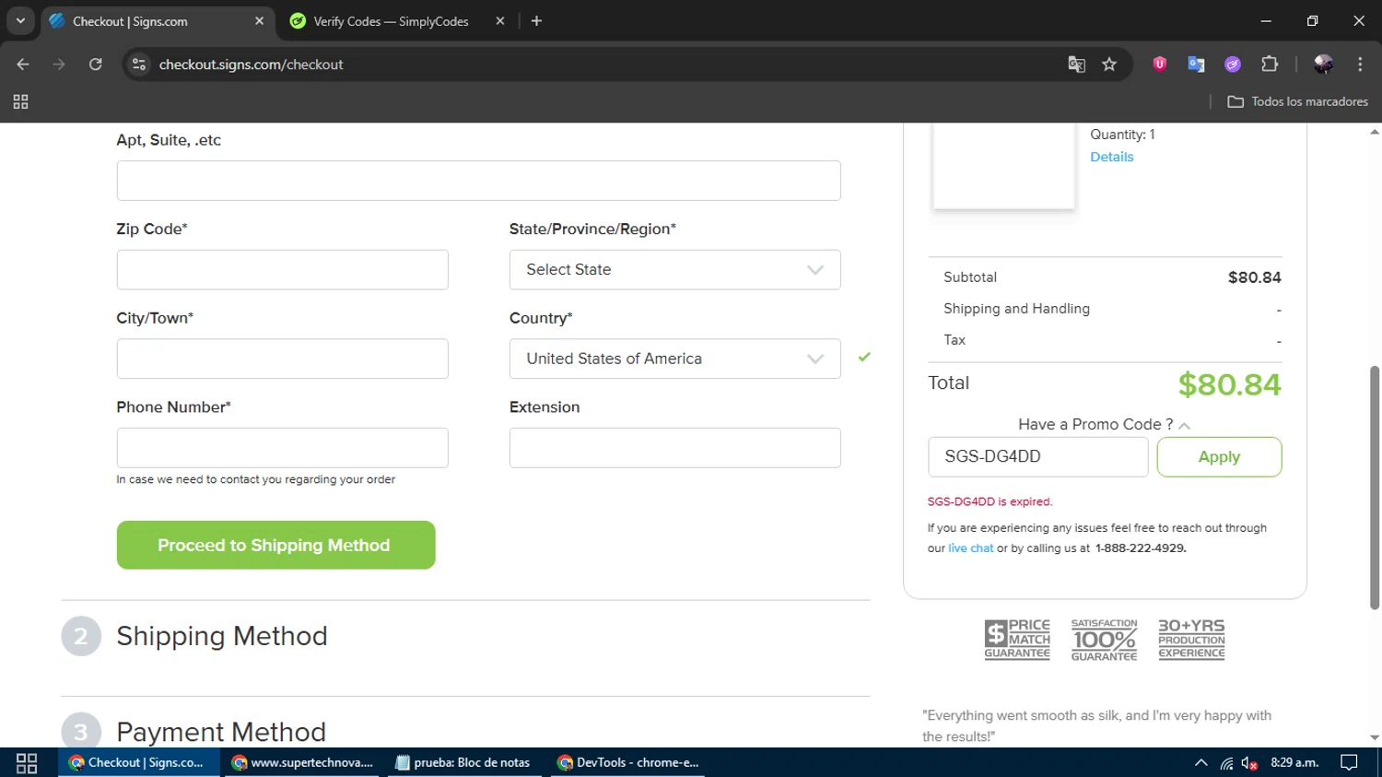Open the live chat link
The height and width of the screenshot is (777, 1382).
tap(971, 548)
